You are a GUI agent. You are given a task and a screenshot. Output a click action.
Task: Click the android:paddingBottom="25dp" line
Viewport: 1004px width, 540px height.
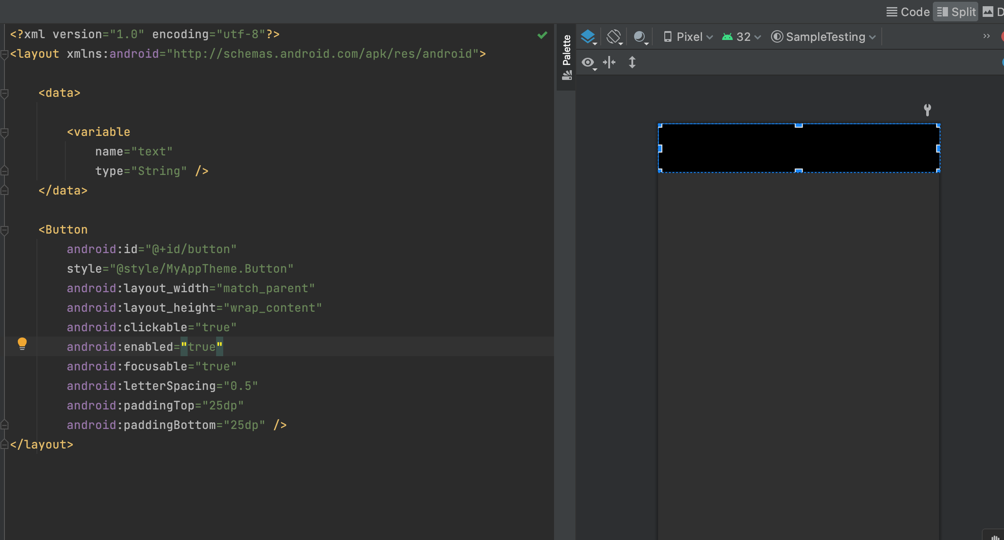(x=177, y=425)
